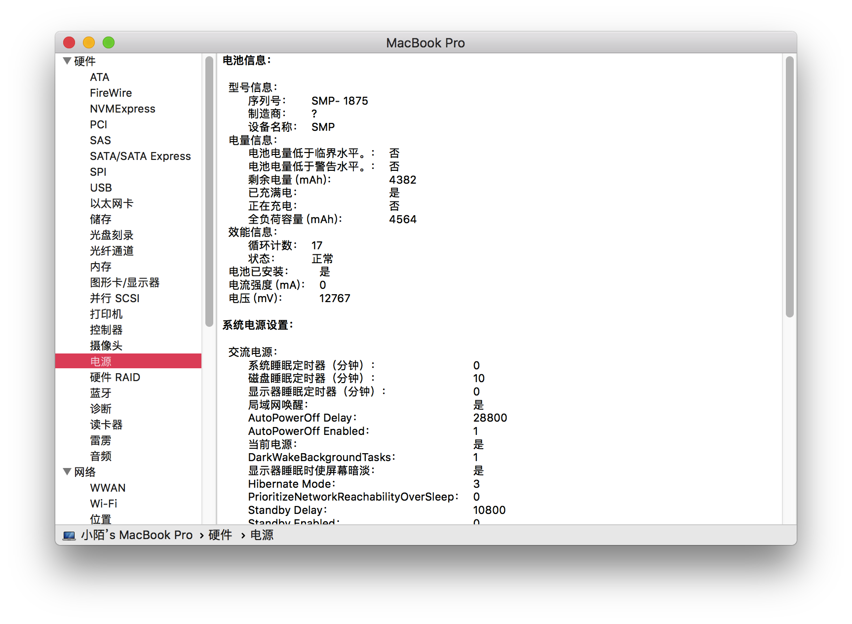Click the 网络 category label
The height and width of the screenshot is (624, 852).
point(84,472)
